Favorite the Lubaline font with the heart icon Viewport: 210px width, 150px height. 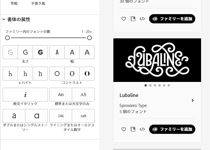point(123,129)
